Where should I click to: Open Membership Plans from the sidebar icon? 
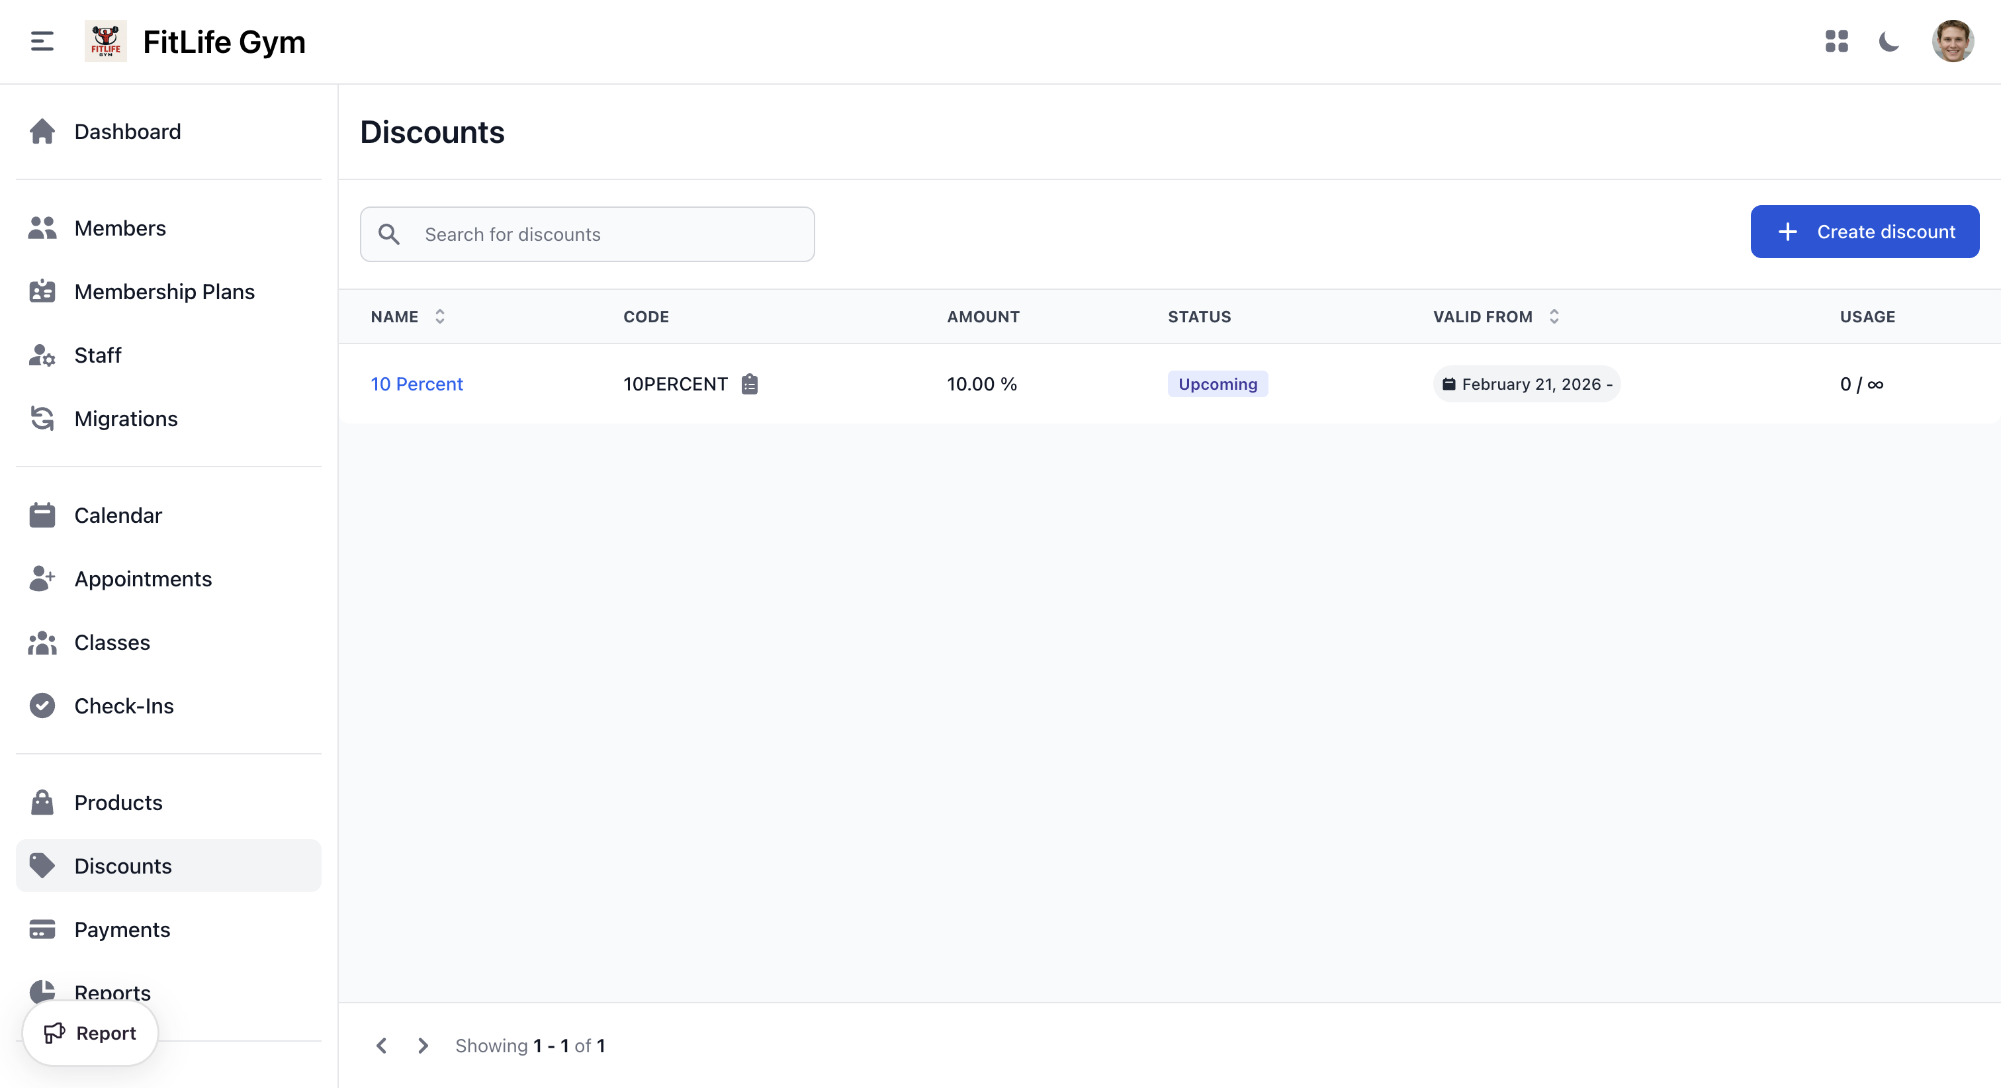click(42, 291)
